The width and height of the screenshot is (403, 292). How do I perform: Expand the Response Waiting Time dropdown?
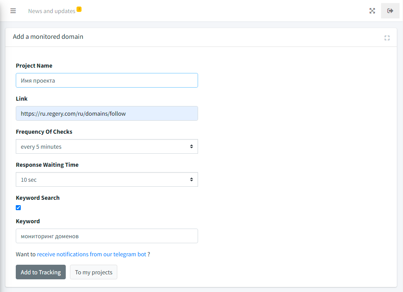107,179
